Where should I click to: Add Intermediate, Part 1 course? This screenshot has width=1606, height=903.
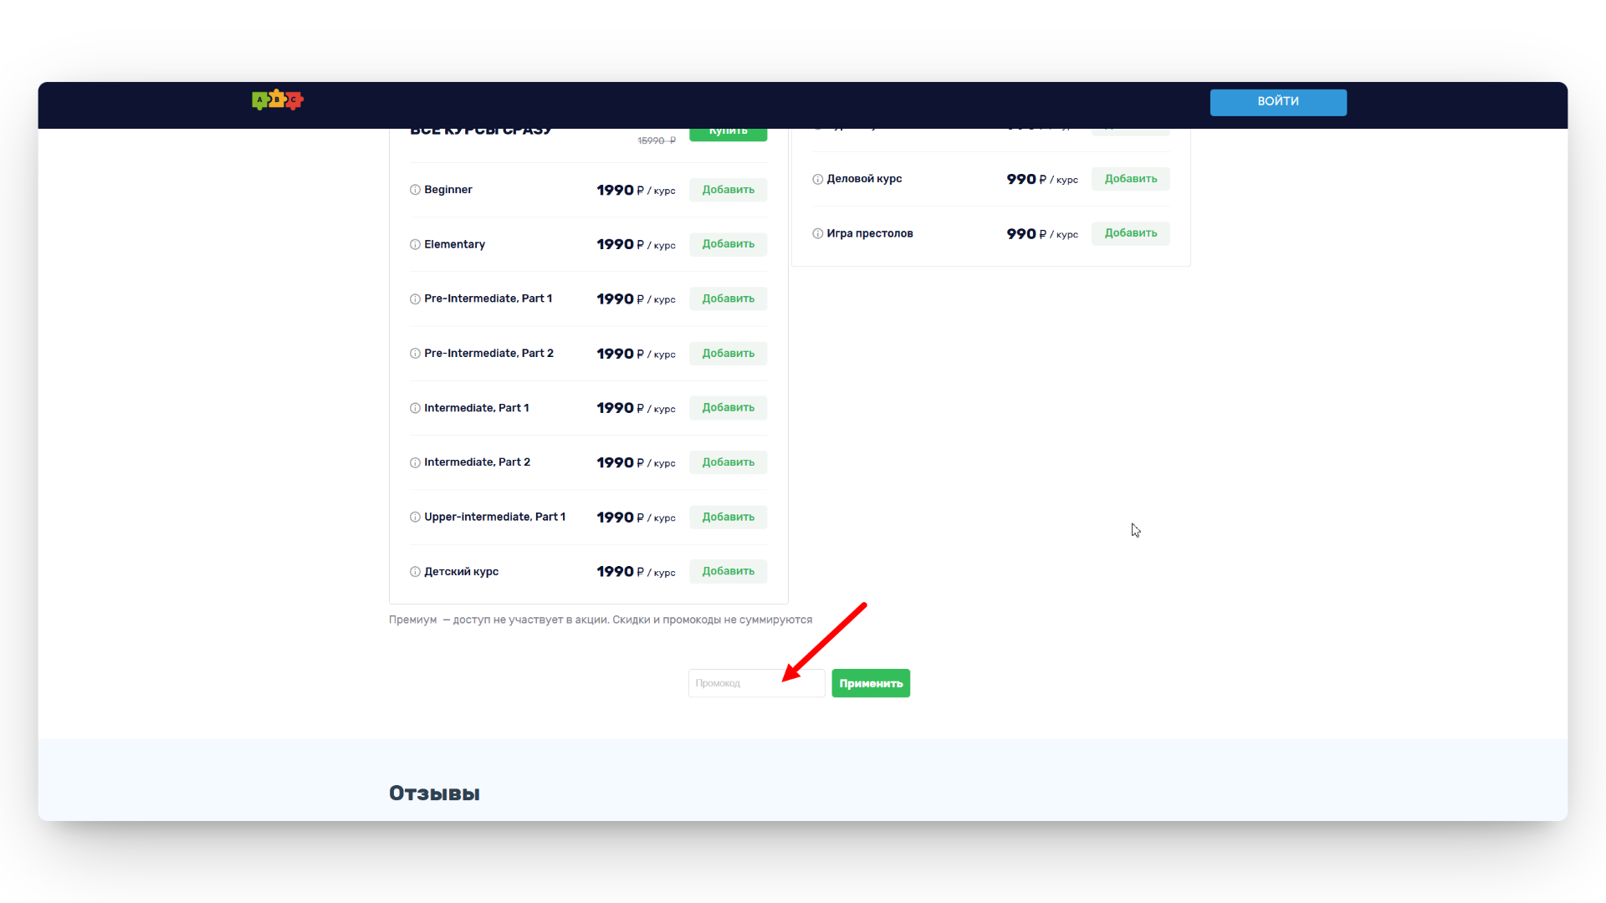728,408
